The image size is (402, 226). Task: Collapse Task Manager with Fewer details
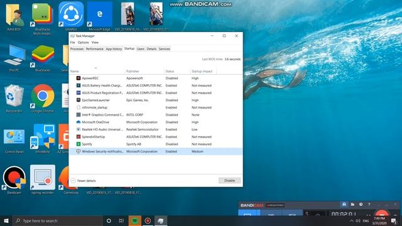pos(84,181)
